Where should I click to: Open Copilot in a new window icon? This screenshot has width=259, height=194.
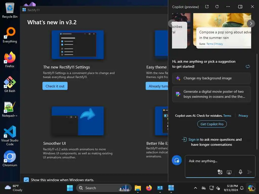tap(207, 7)
